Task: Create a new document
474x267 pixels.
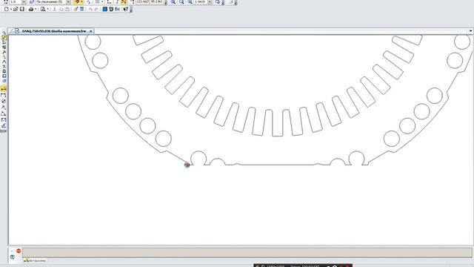Action: tap(7, 9)
